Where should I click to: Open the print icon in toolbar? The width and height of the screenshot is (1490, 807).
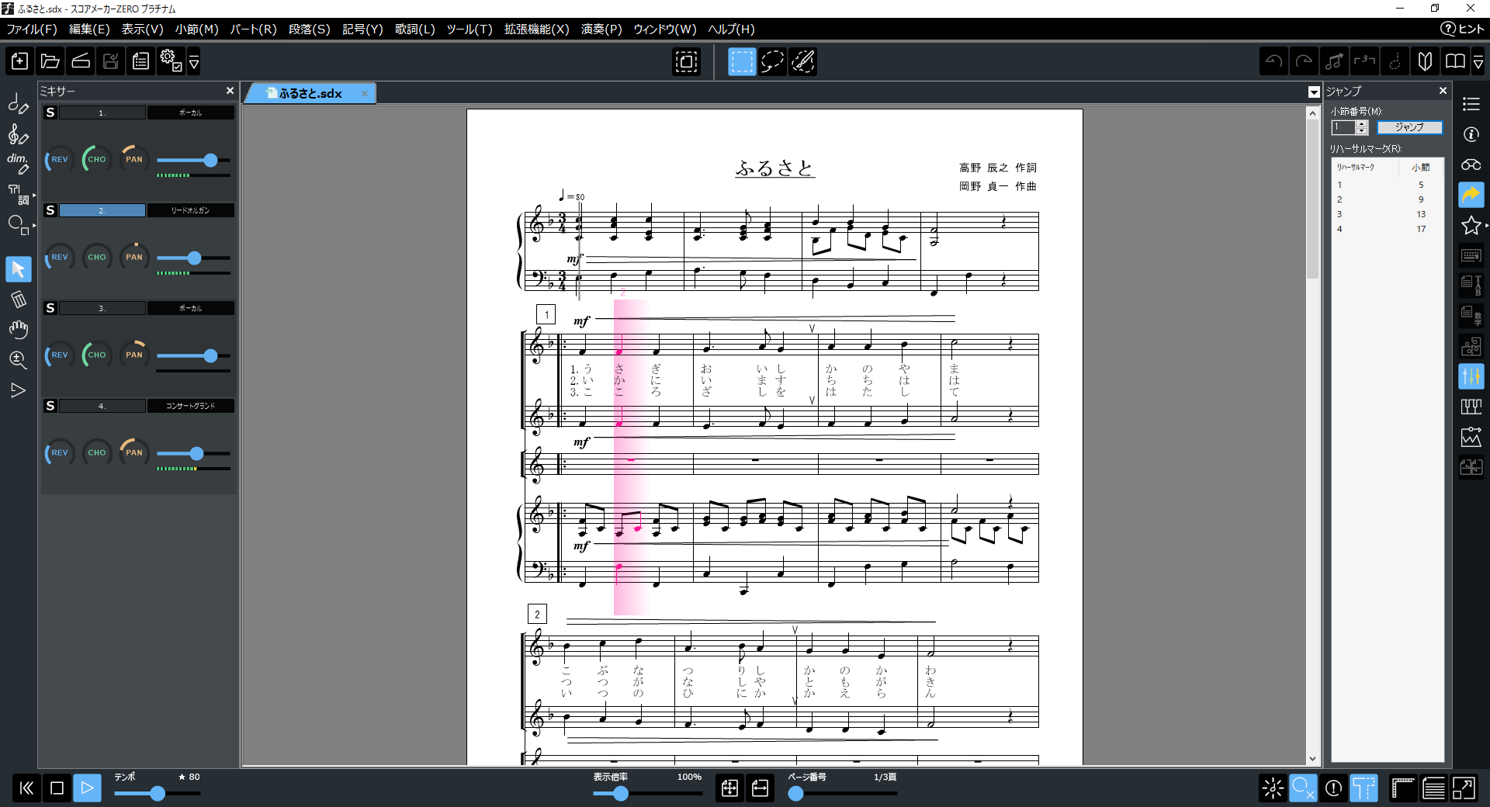pos(140,61)
